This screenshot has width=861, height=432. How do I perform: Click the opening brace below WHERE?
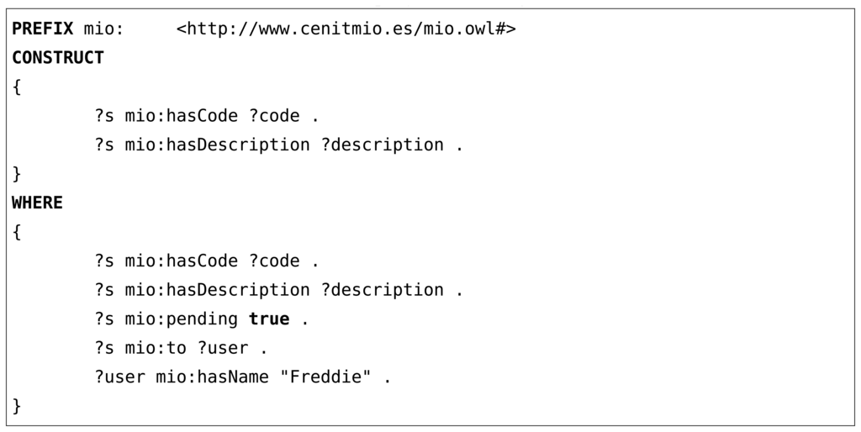tap(17, 232)
